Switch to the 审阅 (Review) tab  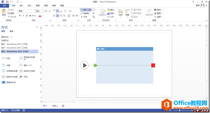(x=54, y=5)
